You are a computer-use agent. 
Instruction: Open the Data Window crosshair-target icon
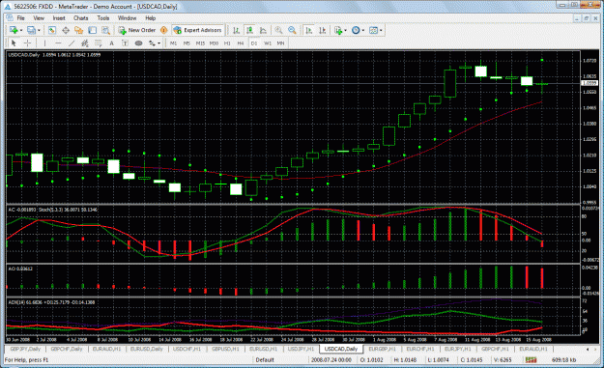(66, 30)
